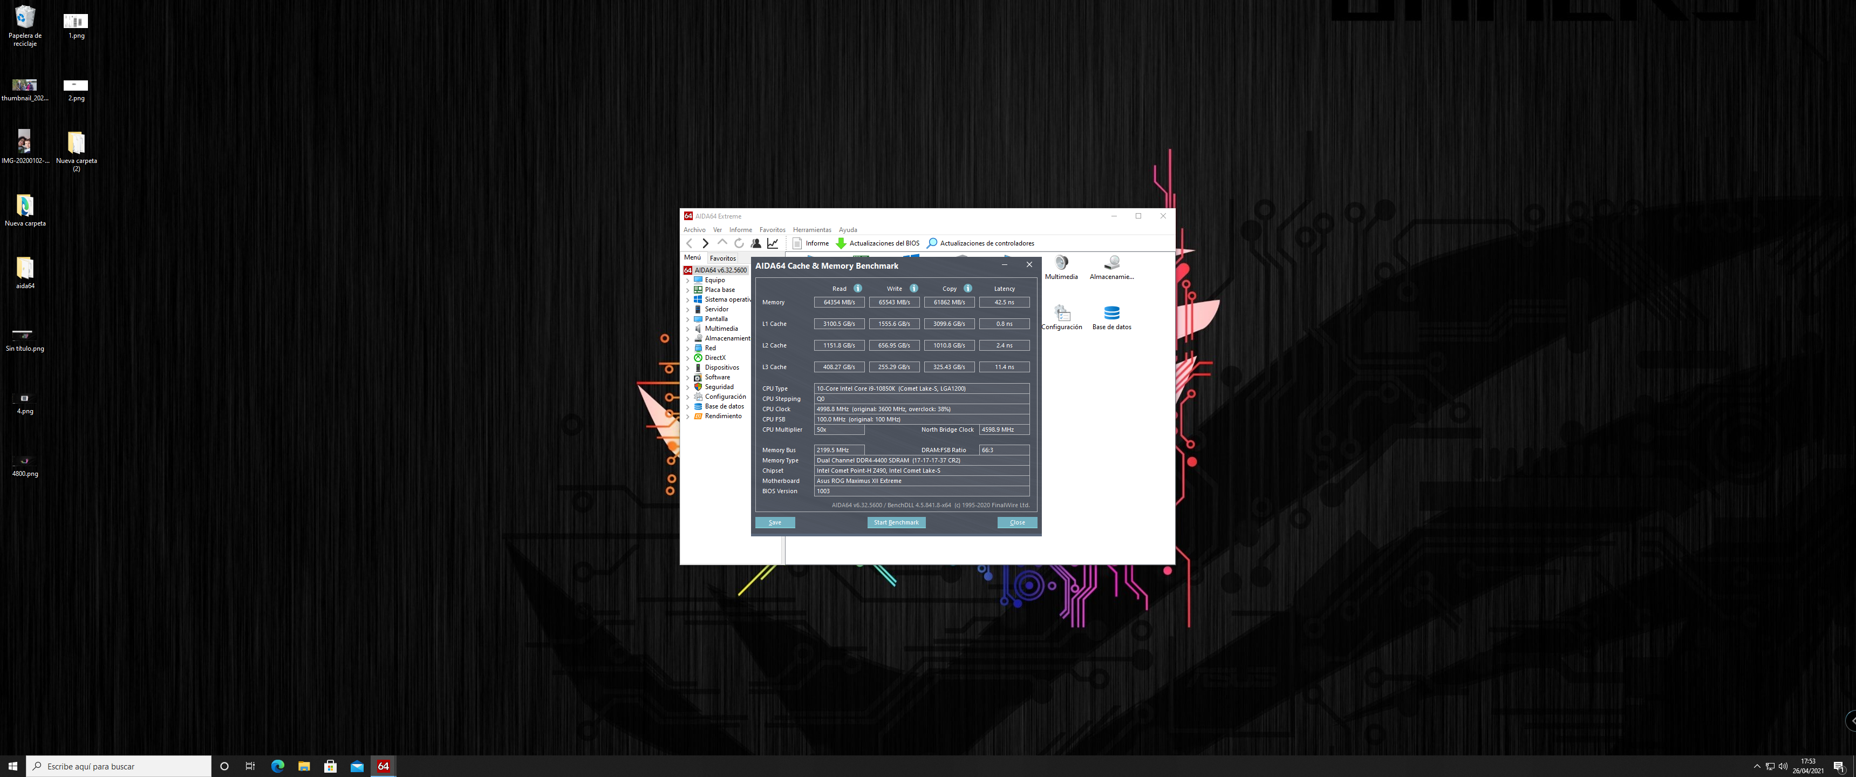
Task: Click the Memory Read result 64354 MB/s
Action: 840,303
